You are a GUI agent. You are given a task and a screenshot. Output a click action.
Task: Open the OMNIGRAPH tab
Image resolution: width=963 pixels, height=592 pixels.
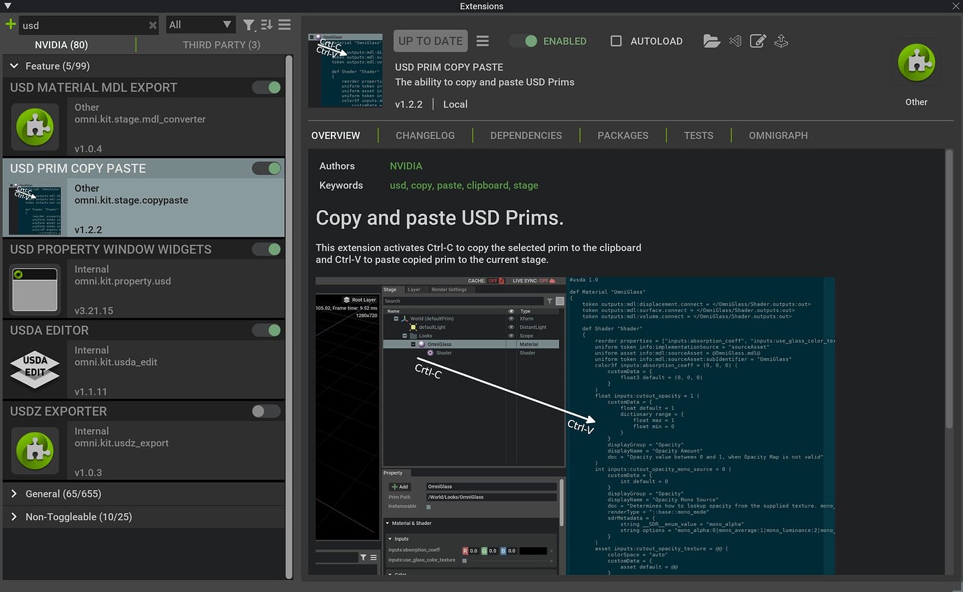[778, 135]
